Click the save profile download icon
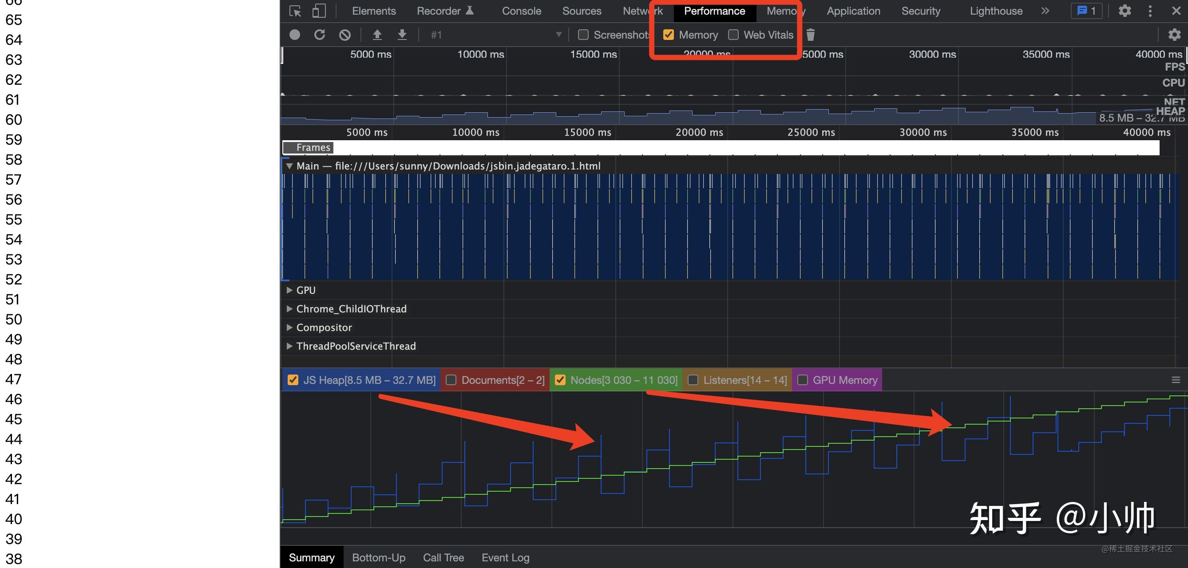The image size is (1188, 568). coord(402,35)
